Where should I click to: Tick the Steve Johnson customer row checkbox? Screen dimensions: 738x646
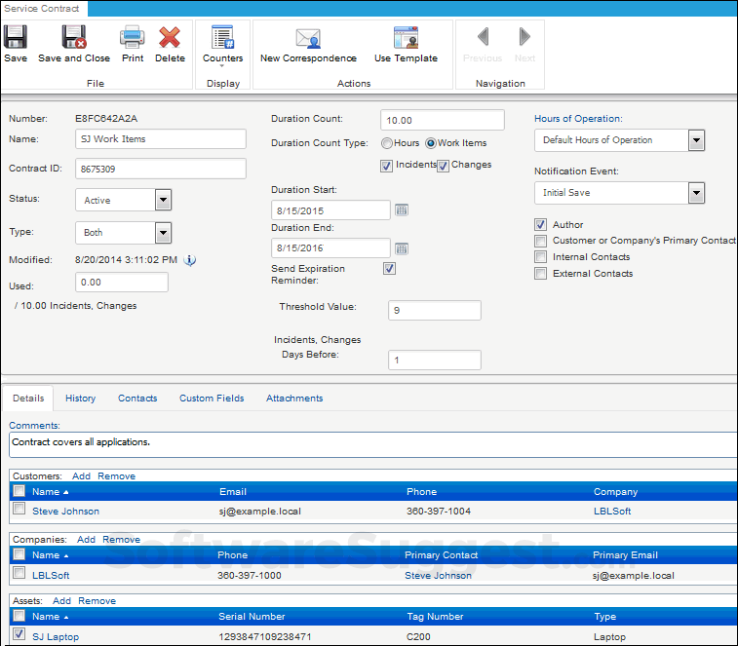(x=19, y=509)
